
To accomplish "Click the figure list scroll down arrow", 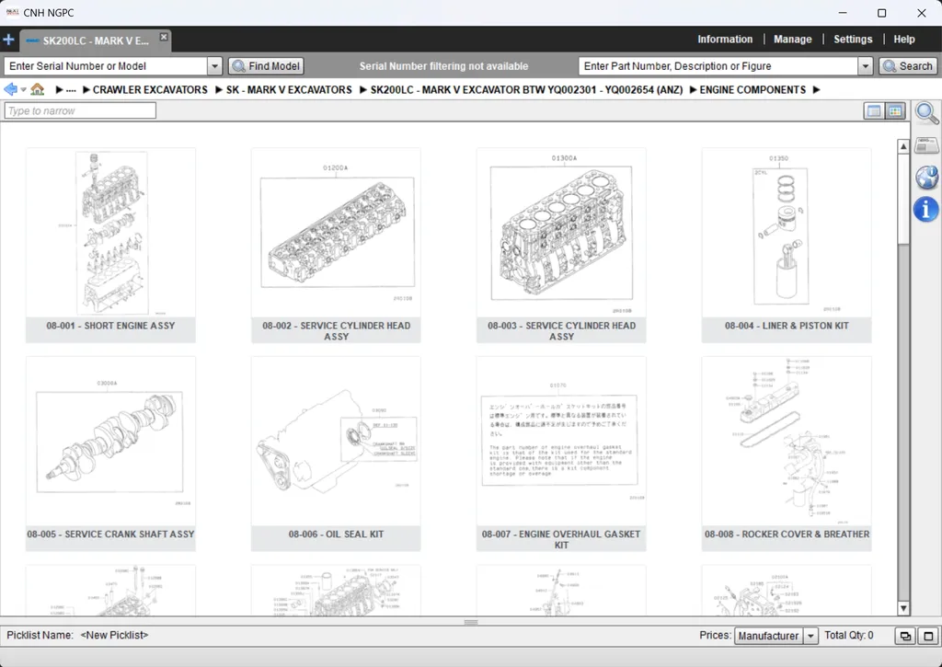I will tap(903, 608).
